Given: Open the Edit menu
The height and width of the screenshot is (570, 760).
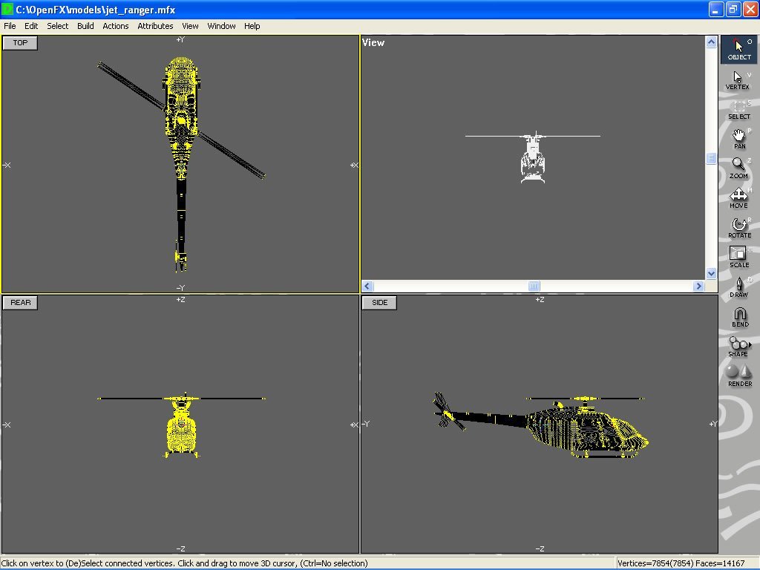Looking at the screenshot, I should point(31,26).
